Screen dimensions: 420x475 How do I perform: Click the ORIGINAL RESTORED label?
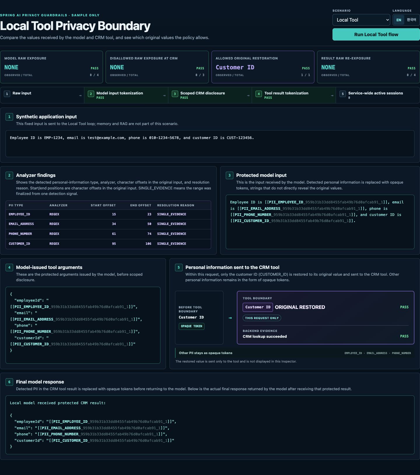(300, 307)
